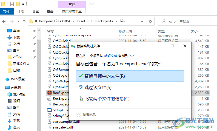Open the 应用程序工具 ribbon tab
This screenshot has height=131, width=217.
point(72,12)
